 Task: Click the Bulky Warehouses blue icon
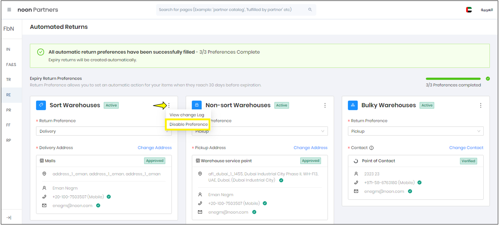pos(353,105)
